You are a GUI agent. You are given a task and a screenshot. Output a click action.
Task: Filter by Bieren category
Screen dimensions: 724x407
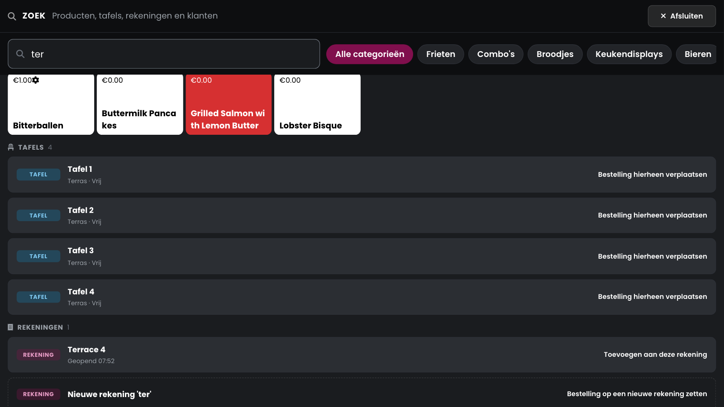pyautogui.click(x=697, y=54)
